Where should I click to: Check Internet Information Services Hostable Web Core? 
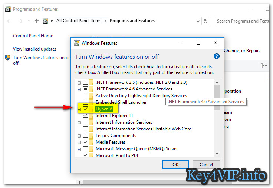85,129
